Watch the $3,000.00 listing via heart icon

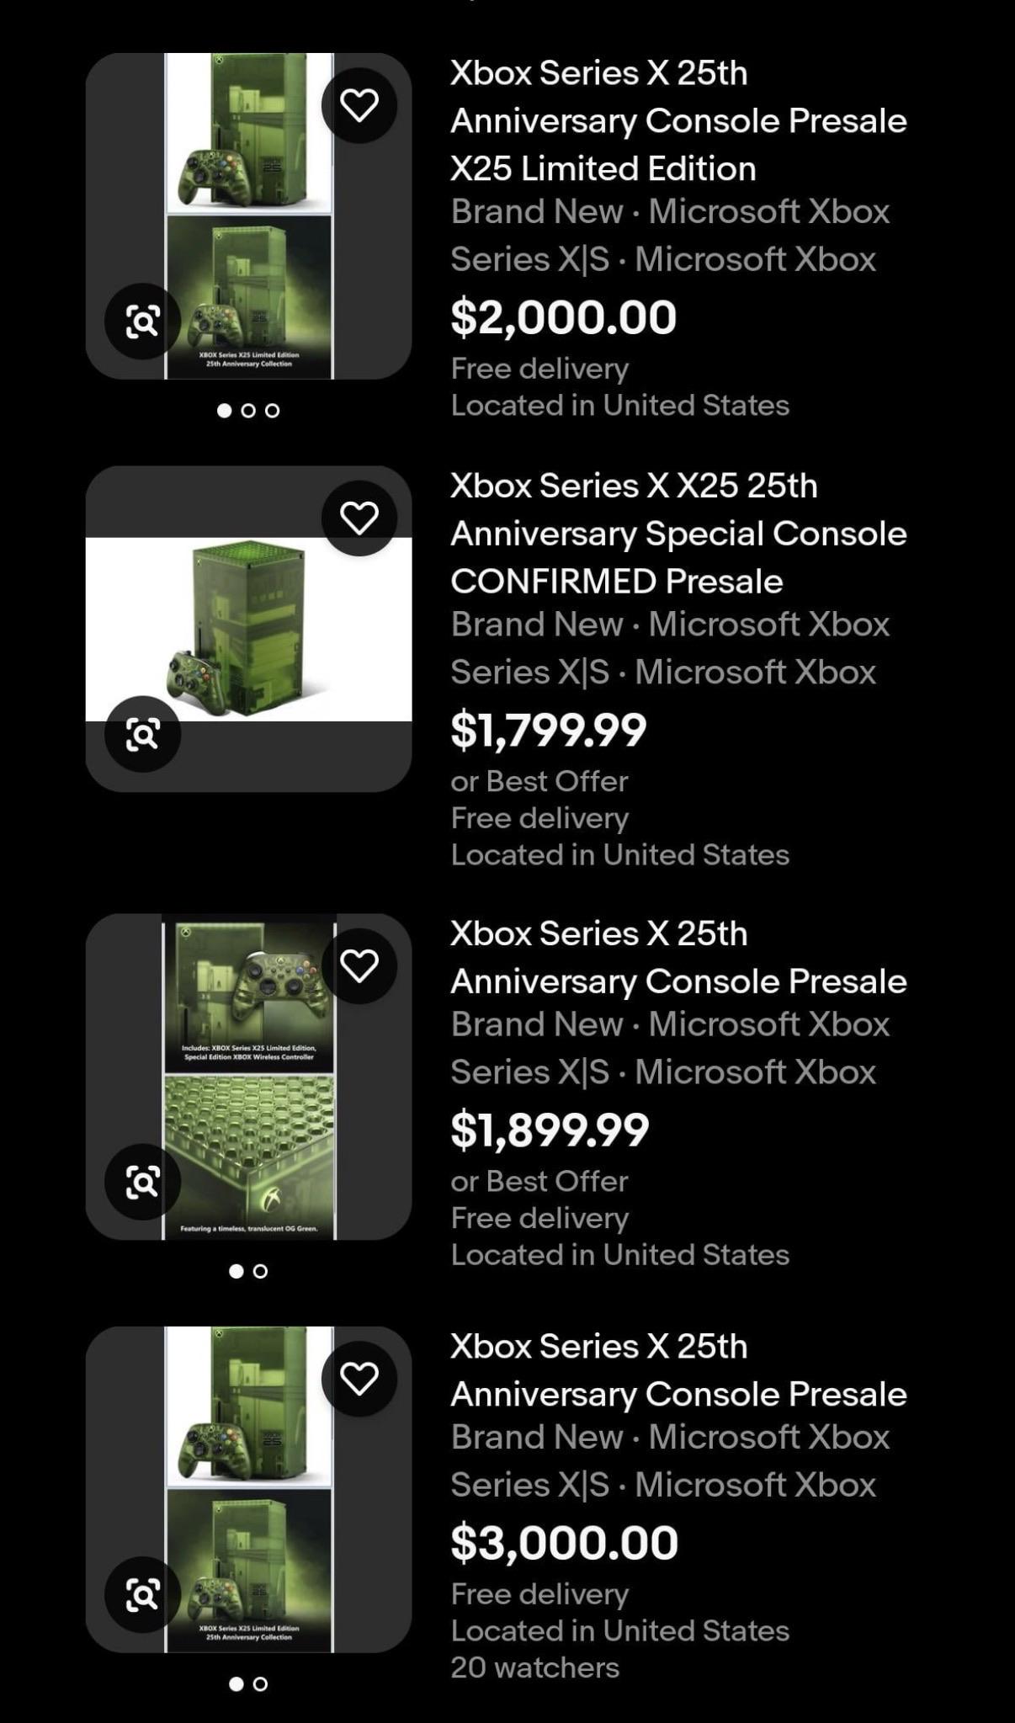[x=359, y=1379]
